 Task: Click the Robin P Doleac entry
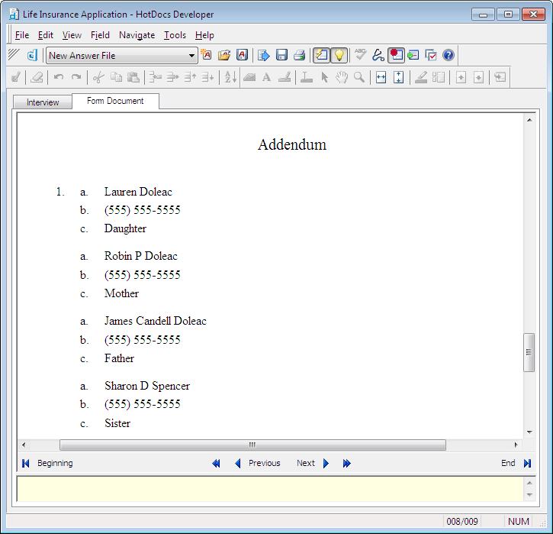pos(140,256)
